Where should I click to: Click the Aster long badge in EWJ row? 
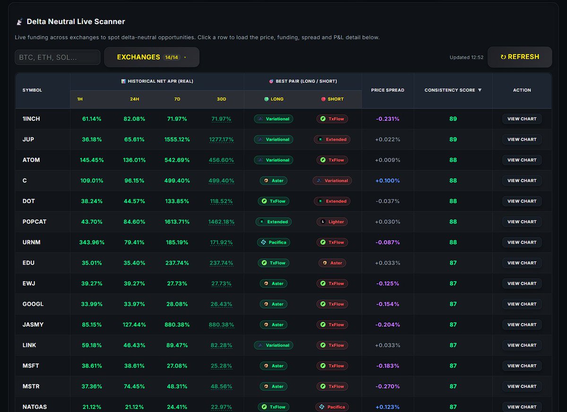(274, 284)
